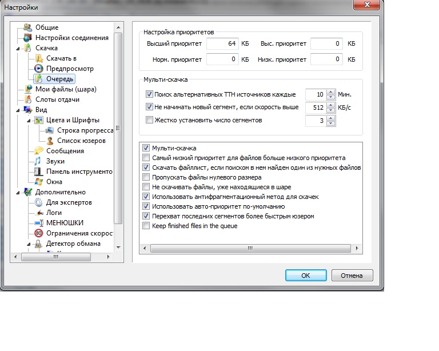This screenshot has width=439, height=351.
Task: Check Keep finished files in the queue
Action: (x=146, y=226)
